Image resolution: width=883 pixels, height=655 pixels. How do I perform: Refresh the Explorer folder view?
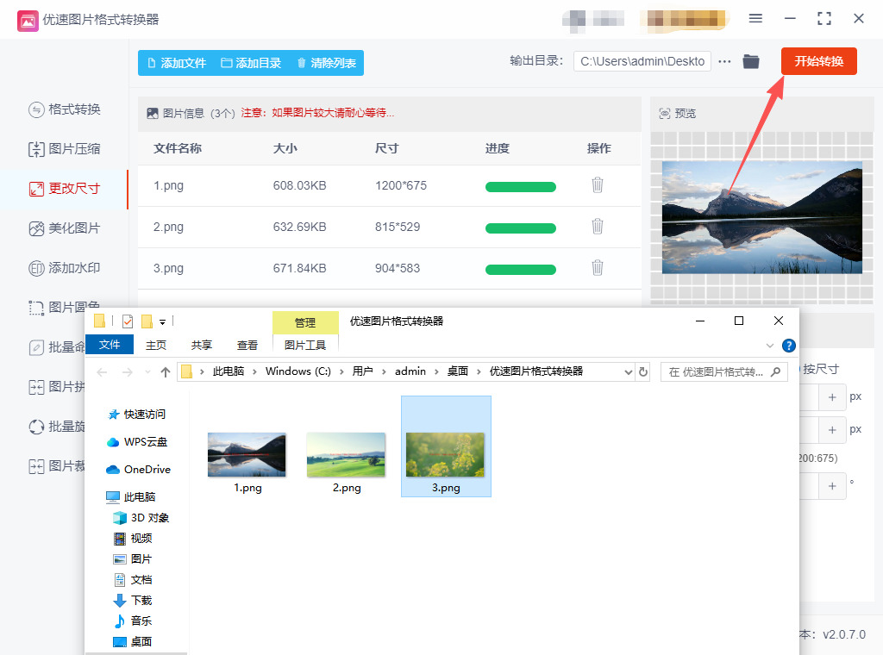point(642,371)
